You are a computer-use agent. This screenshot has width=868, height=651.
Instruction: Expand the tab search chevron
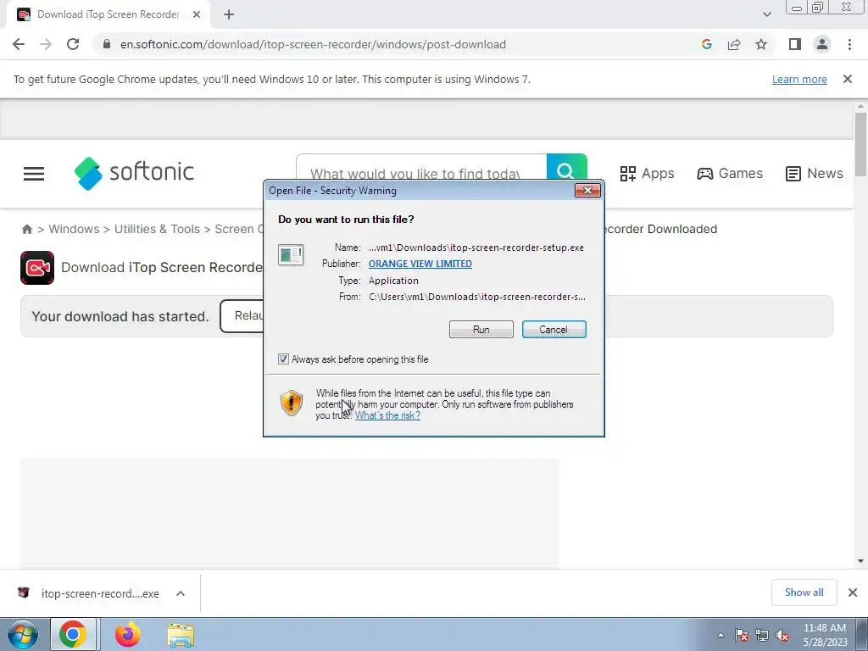point(766,14)
